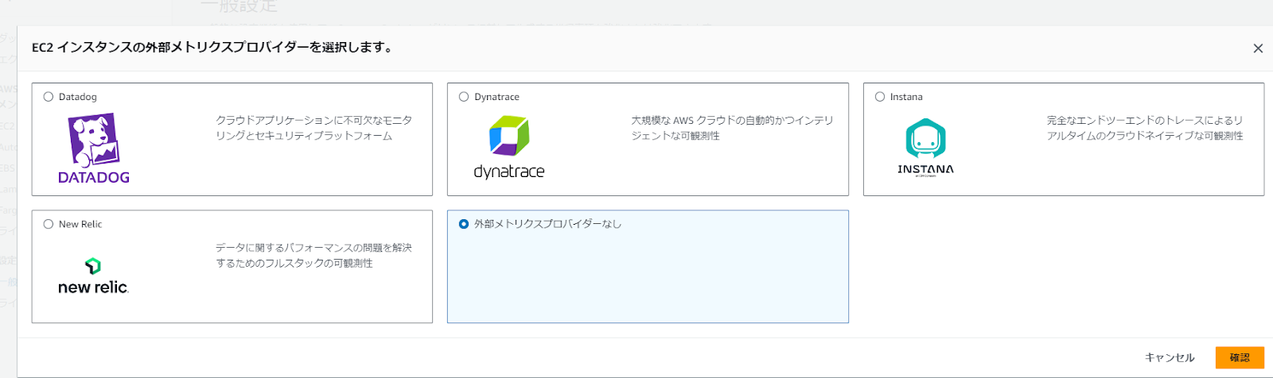Click the Datadog description text
Screen dimensions: 1273x378
314,128
